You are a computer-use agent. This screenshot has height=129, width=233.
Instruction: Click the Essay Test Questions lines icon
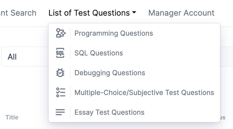tap(60, 112)
